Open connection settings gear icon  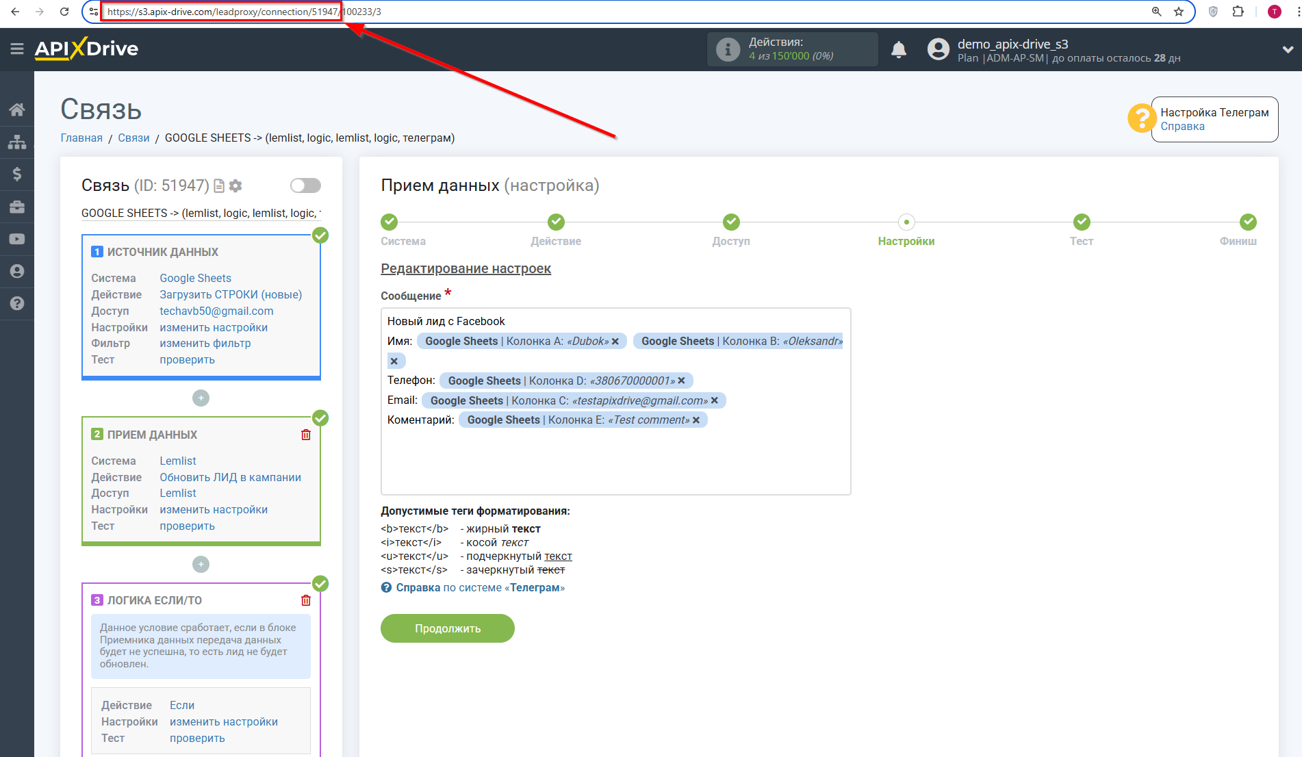pyautogui.click(x=235, y=185)
